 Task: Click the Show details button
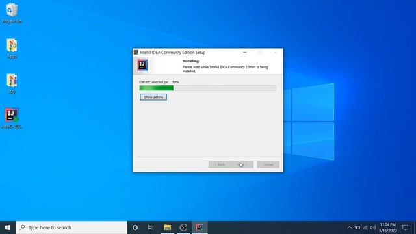153,97
